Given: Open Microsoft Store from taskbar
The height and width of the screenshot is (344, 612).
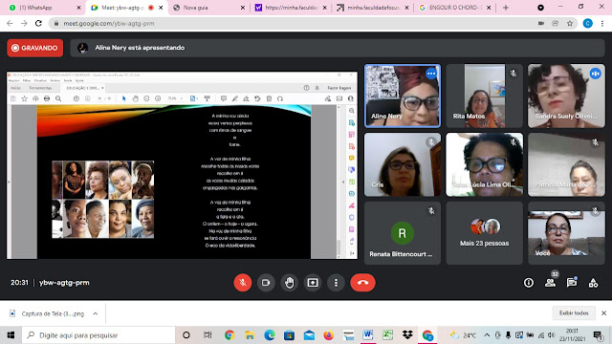Looking at the screenshot, I should [x=289, y=335].
